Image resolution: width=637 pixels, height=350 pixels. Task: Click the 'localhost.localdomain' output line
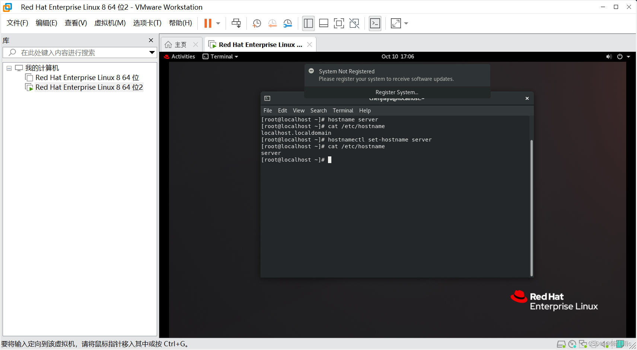(x=296, y=133)
